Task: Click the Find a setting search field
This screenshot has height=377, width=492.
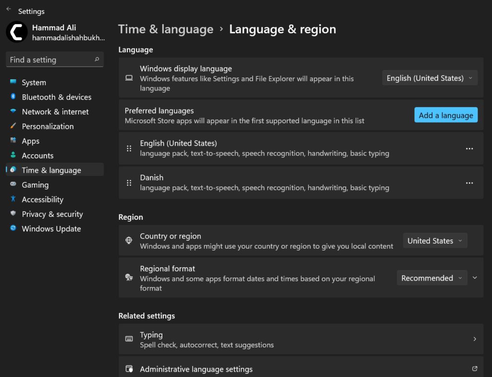Action: pyautogui.click(x=54, y=59)
